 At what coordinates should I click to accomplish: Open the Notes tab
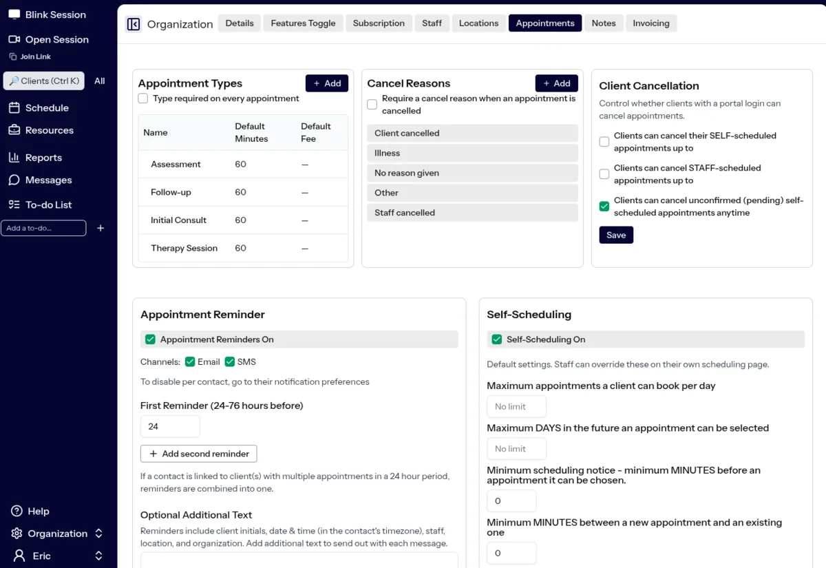pyautogui.click(x=604, y=23)
